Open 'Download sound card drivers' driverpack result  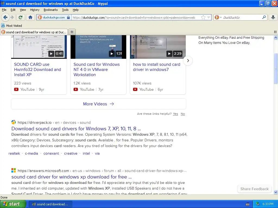(x=76, y=129)
